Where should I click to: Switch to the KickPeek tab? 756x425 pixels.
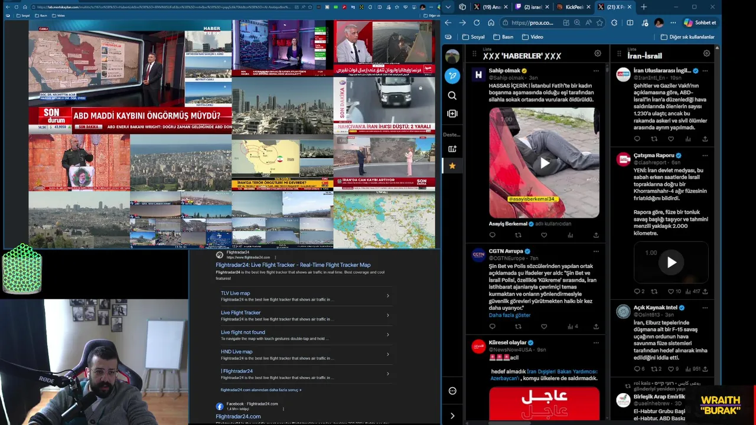tap(574, 7)
